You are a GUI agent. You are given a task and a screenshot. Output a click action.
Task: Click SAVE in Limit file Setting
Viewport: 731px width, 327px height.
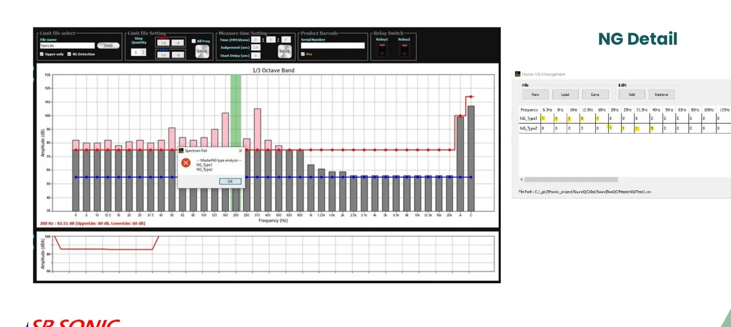point(202,51)
